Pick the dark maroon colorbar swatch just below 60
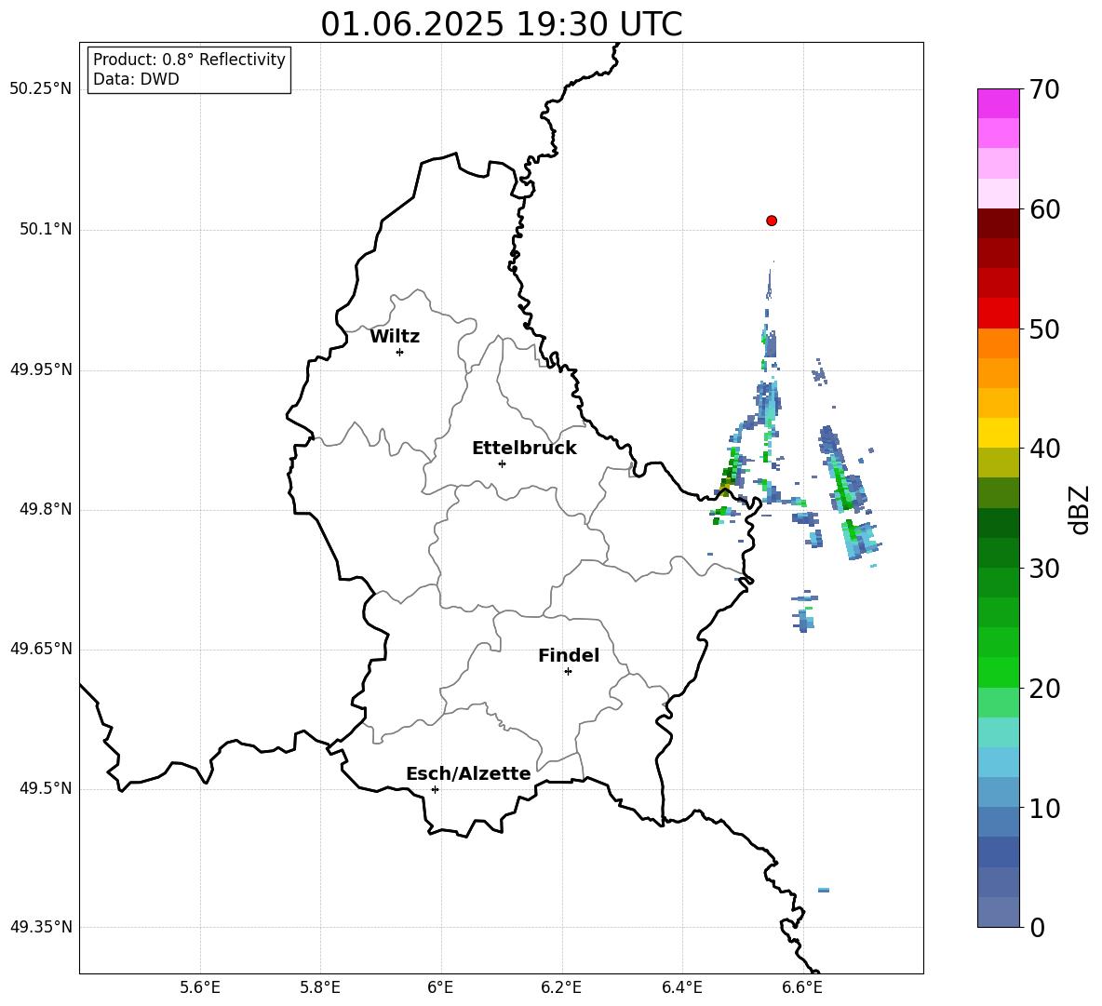Viewport: 1102px width, 1006px height. tap(998, 223)
